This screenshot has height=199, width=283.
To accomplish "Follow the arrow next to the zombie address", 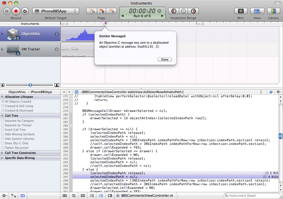I will pyautogui.click(x=157, y=47).
